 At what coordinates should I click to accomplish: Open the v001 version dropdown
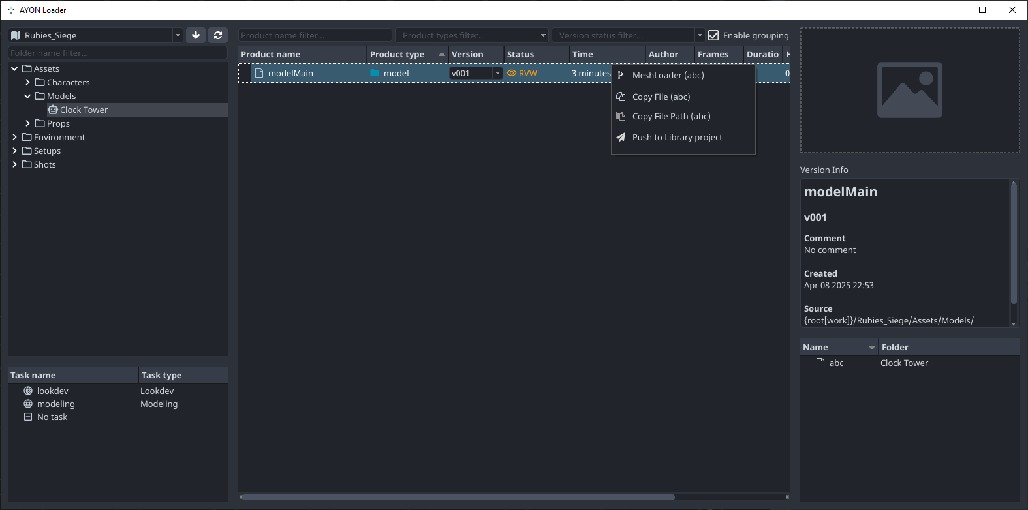[497, 73]
